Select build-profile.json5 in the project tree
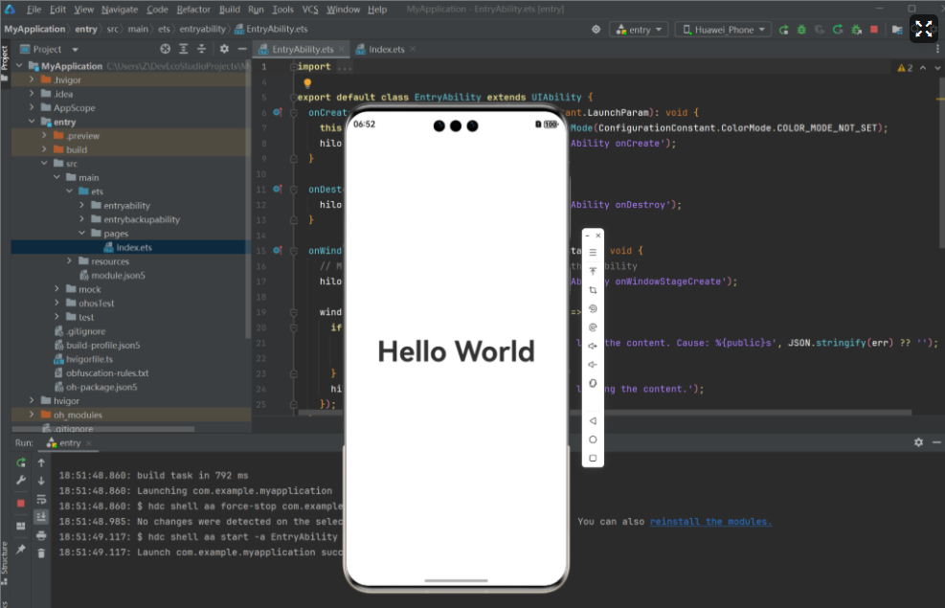 point(103,346)
